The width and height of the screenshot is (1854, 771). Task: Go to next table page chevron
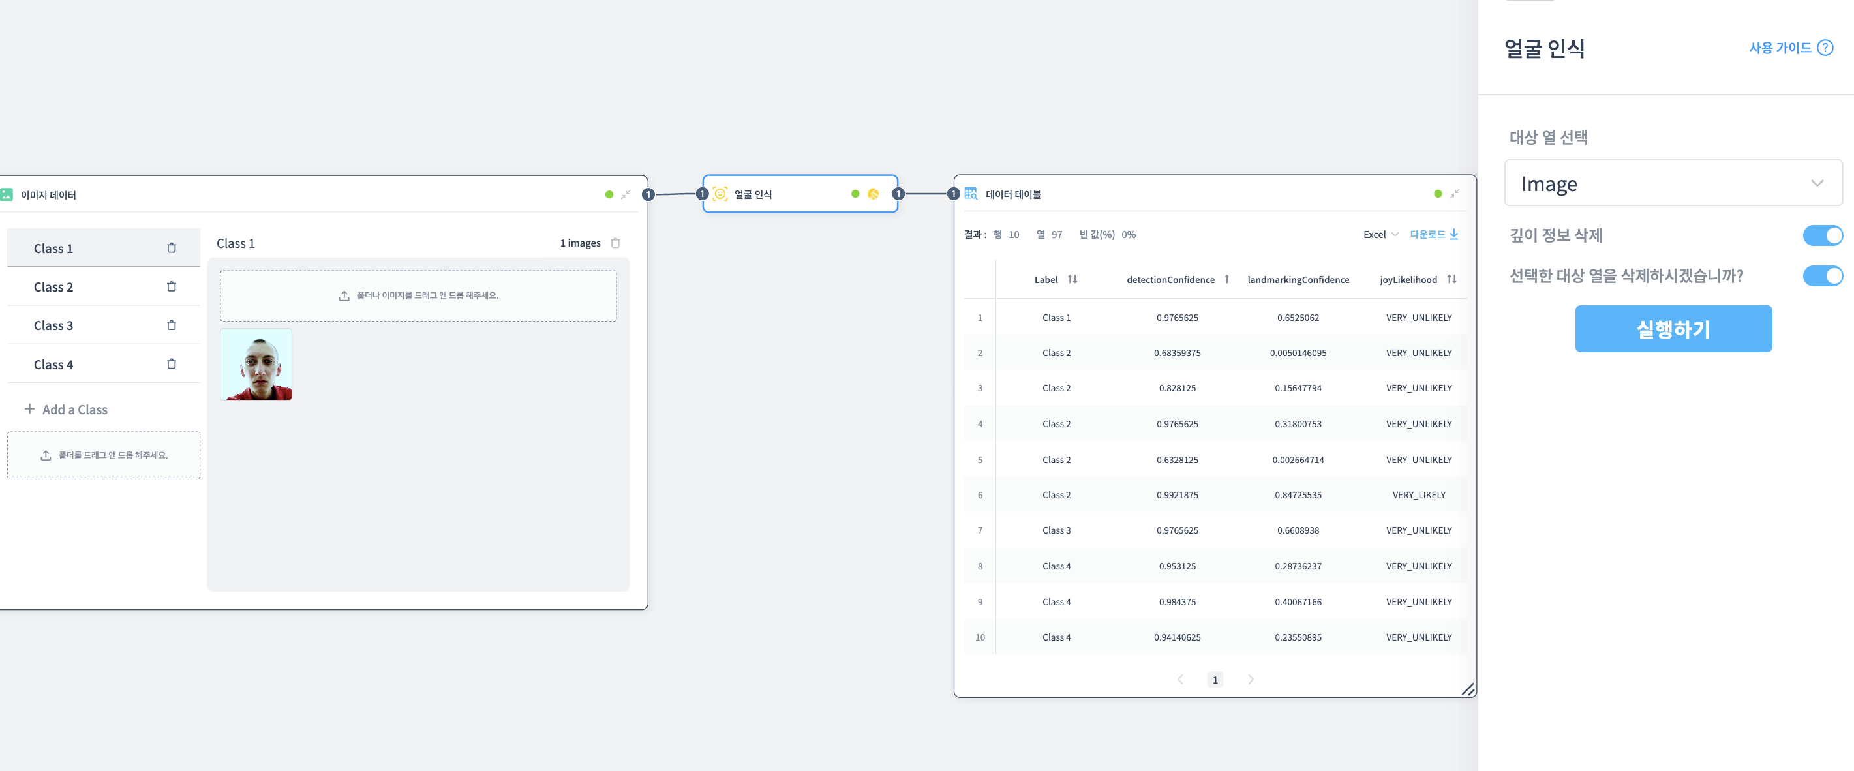[1251, 680]
